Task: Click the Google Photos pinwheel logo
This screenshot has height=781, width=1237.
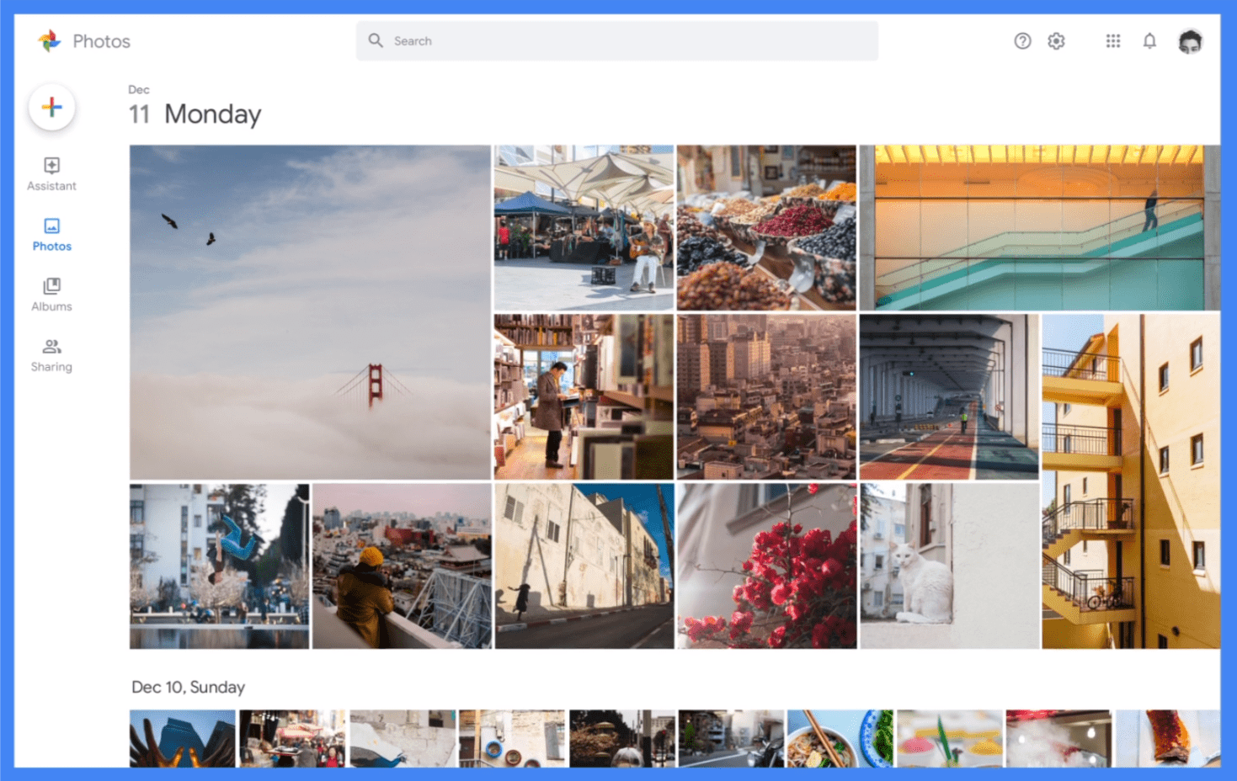Action: tap(50, 40)
